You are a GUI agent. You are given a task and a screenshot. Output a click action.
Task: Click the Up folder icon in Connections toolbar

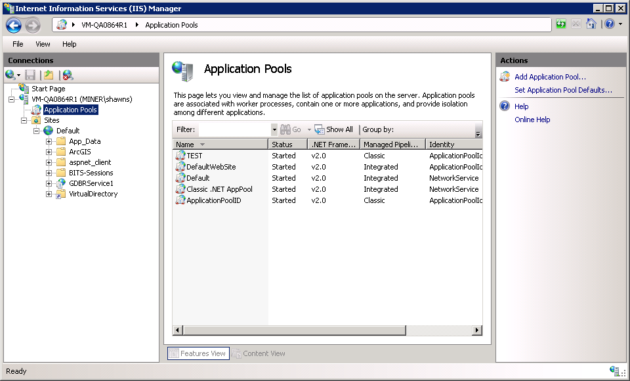pyautogui.click(x=49, y=75)
